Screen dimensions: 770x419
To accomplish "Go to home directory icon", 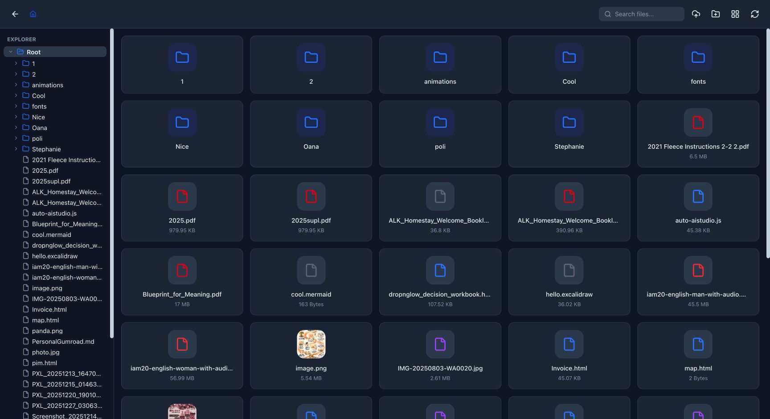I will pyautogui.click(x=33, y=14).
